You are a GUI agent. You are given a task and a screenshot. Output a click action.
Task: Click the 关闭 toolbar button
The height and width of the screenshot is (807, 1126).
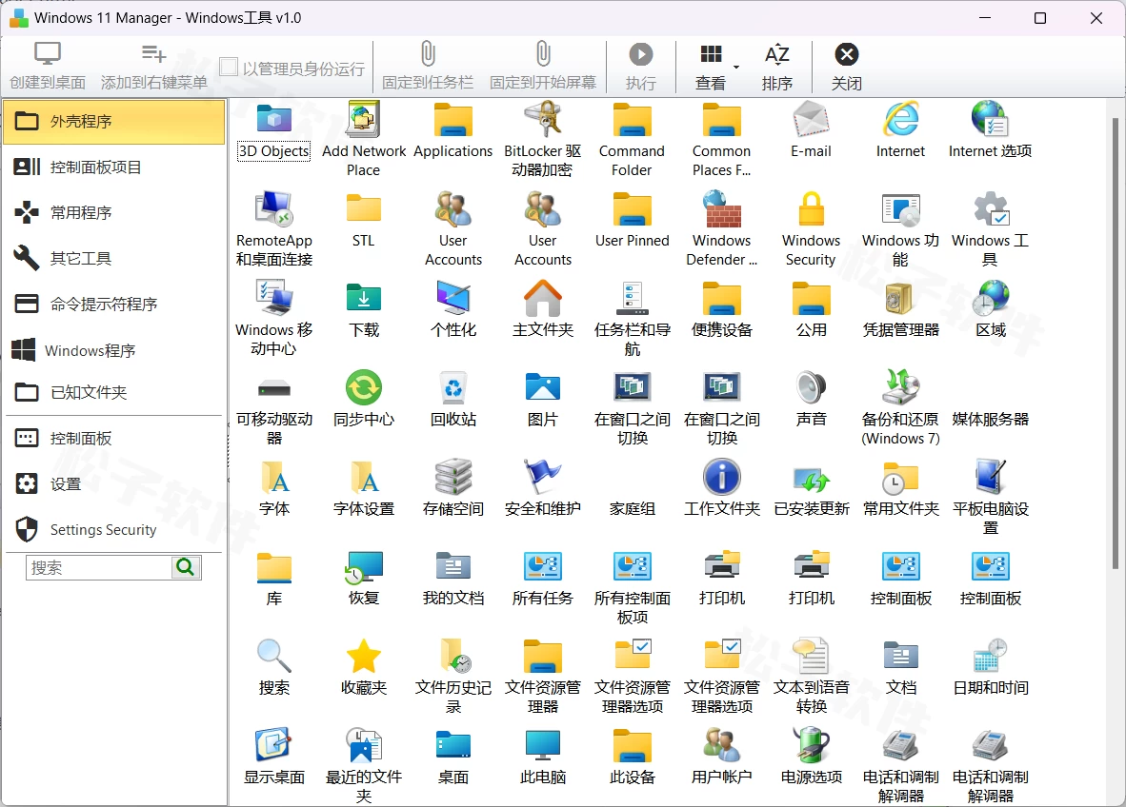point(847,66)
